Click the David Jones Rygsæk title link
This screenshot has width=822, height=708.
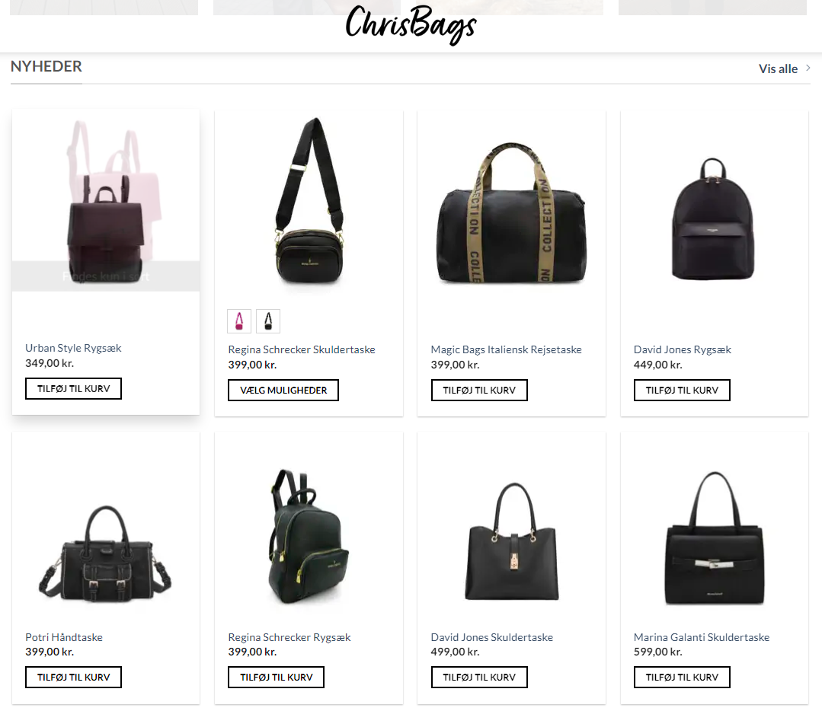pyautogui.click(x=682, y=349)
